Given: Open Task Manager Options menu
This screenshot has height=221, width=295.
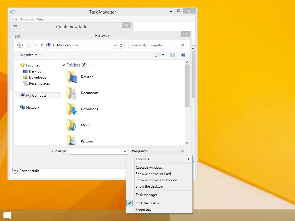Looking at the screenshot, I should pyautogui.click(x=27, y=19).
